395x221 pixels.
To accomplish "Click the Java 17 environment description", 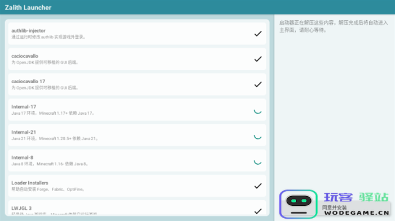I will coord(53,113).
